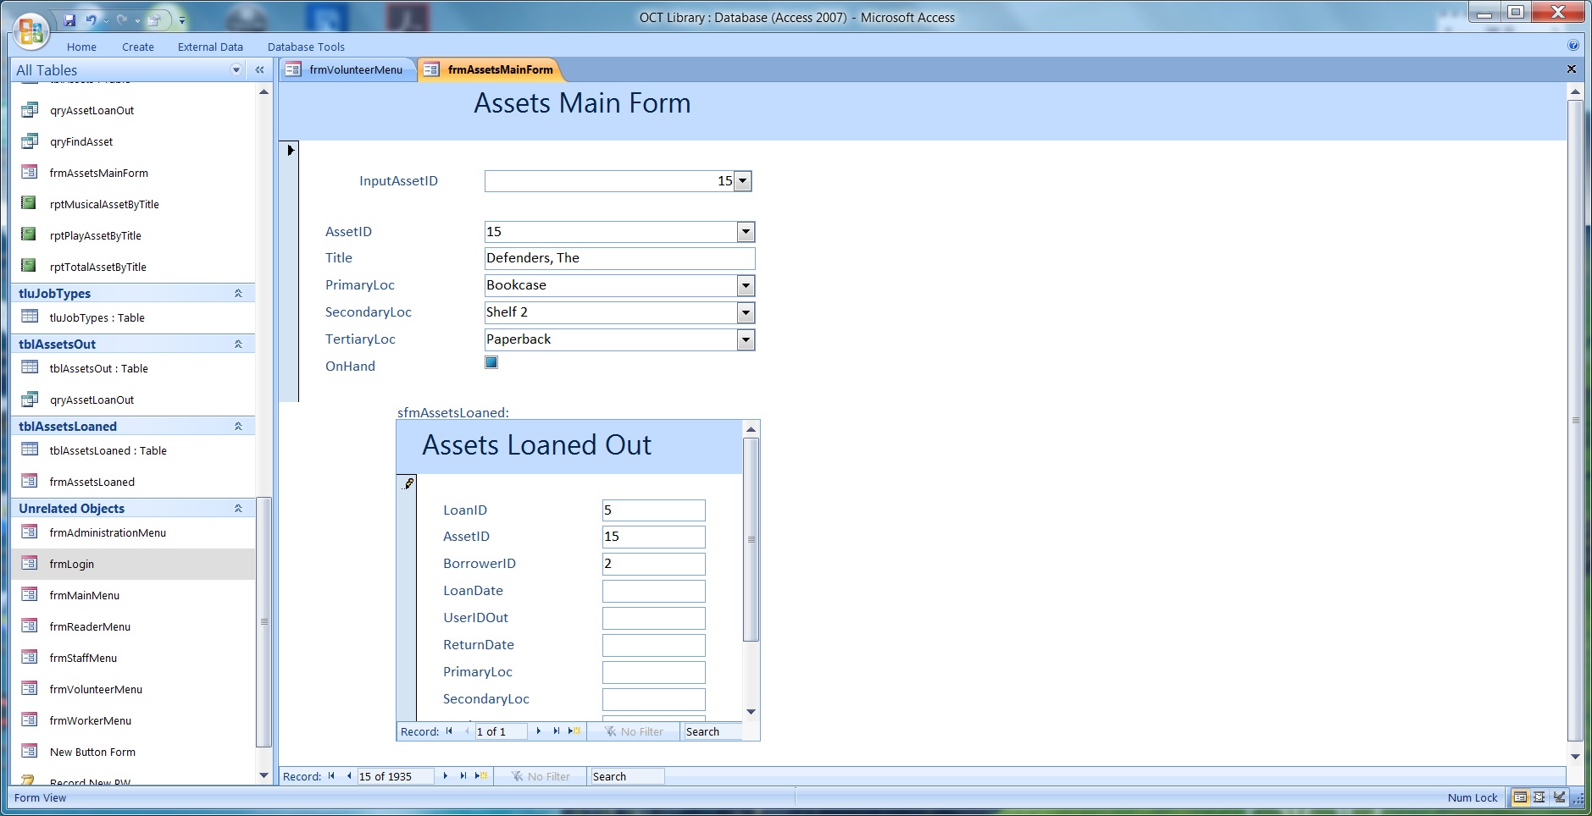Click the main form record selector arrow
The image size is (1592, 816).
pos(290,150)
